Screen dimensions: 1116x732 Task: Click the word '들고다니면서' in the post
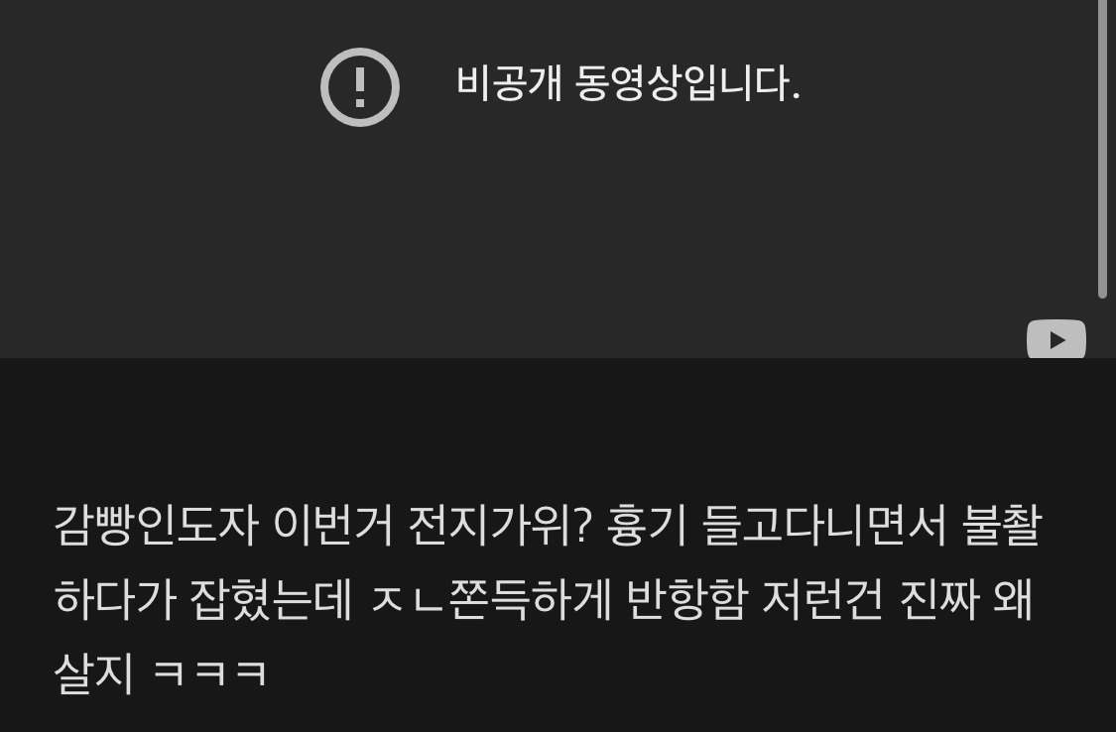click(x=824, y=526)
